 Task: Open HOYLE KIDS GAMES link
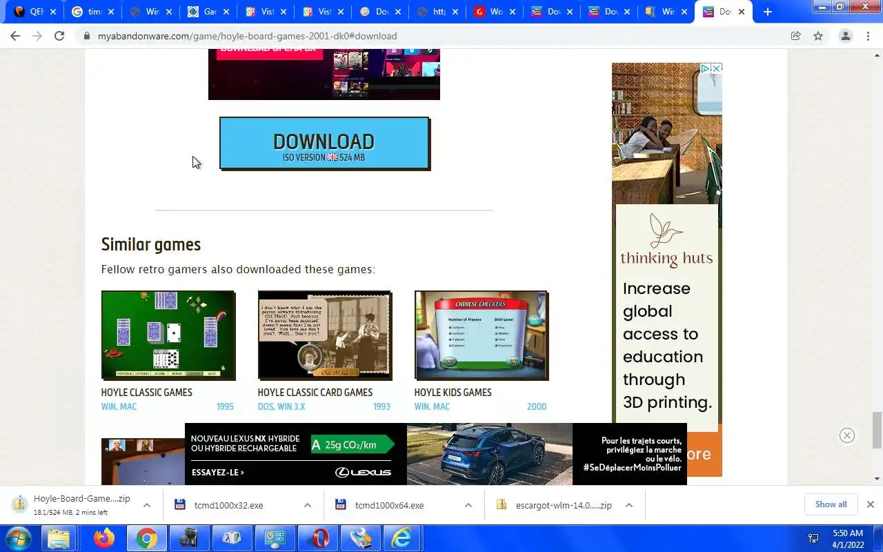(453, 393)
